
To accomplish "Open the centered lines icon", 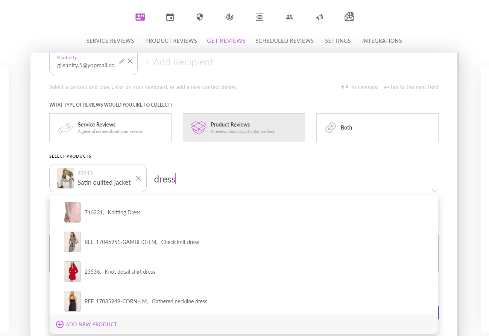I will (260, 17).
